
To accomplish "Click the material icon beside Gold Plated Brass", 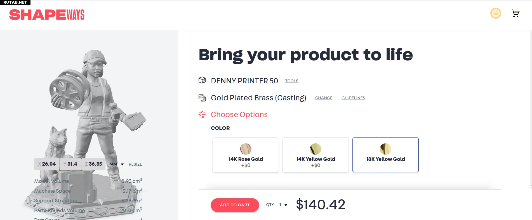I will pos(202,98).
